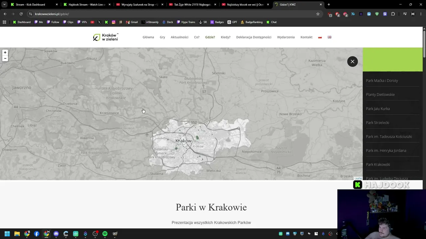Screen dimensions: 426x239
Task: Open the GPT bookmark
Action: (x=232, y=22)
